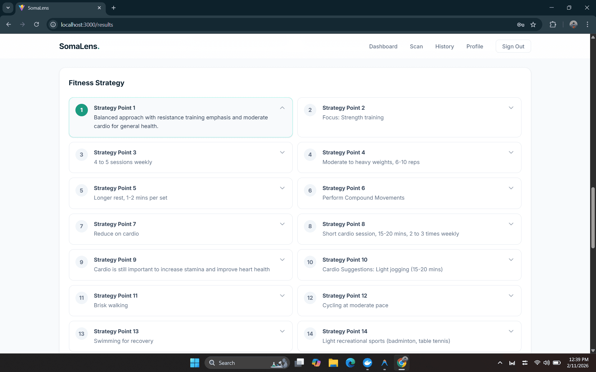Select Strategy Point 13 'Swimming for recovery'

pos(124,341)
